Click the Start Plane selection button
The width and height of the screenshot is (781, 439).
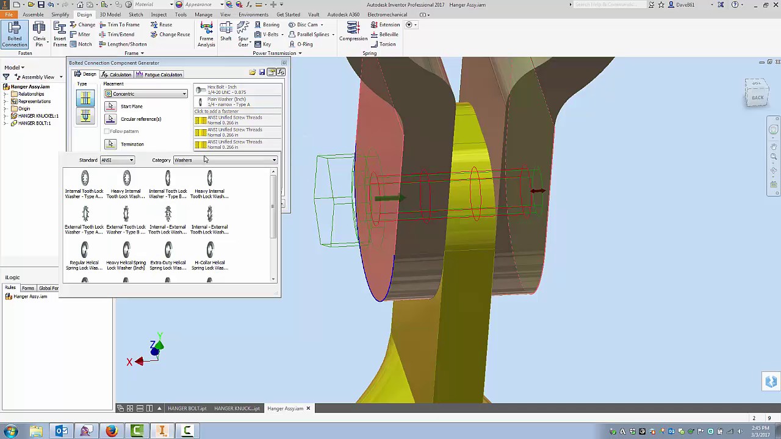pyautogui.click(x=110, y=106)
